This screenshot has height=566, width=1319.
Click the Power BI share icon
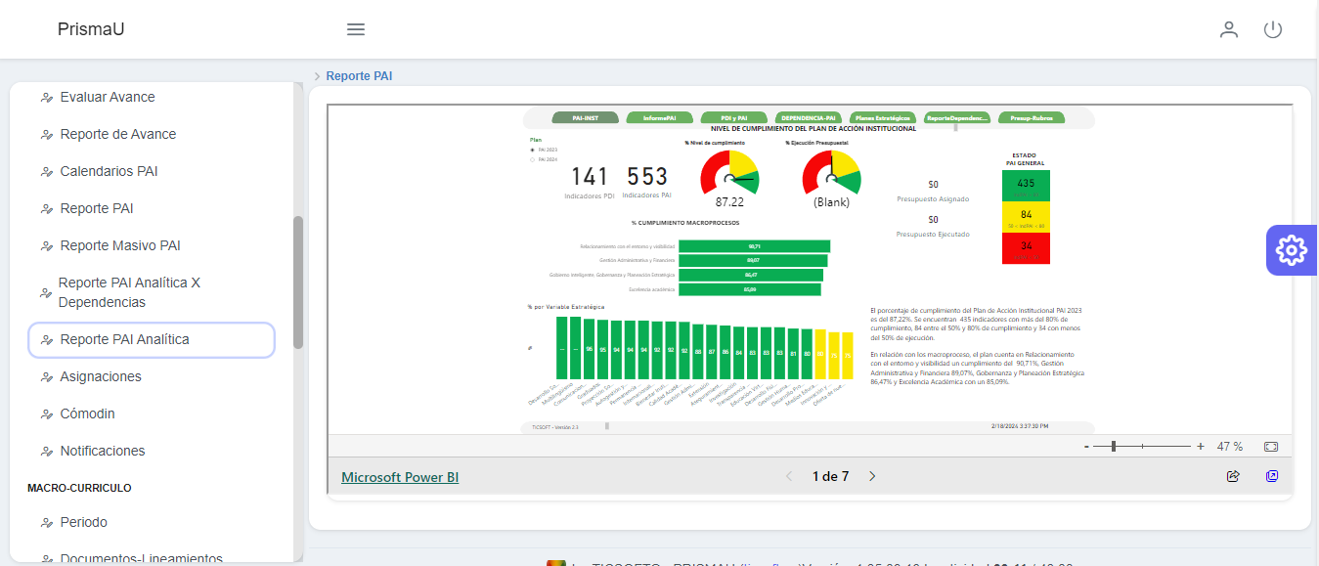pyautogui.click(x=1233, y=477)
